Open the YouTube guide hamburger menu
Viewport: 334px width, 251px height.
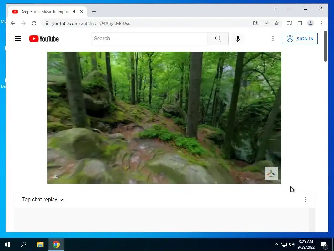pyautogui.click(x=18, y=39)
